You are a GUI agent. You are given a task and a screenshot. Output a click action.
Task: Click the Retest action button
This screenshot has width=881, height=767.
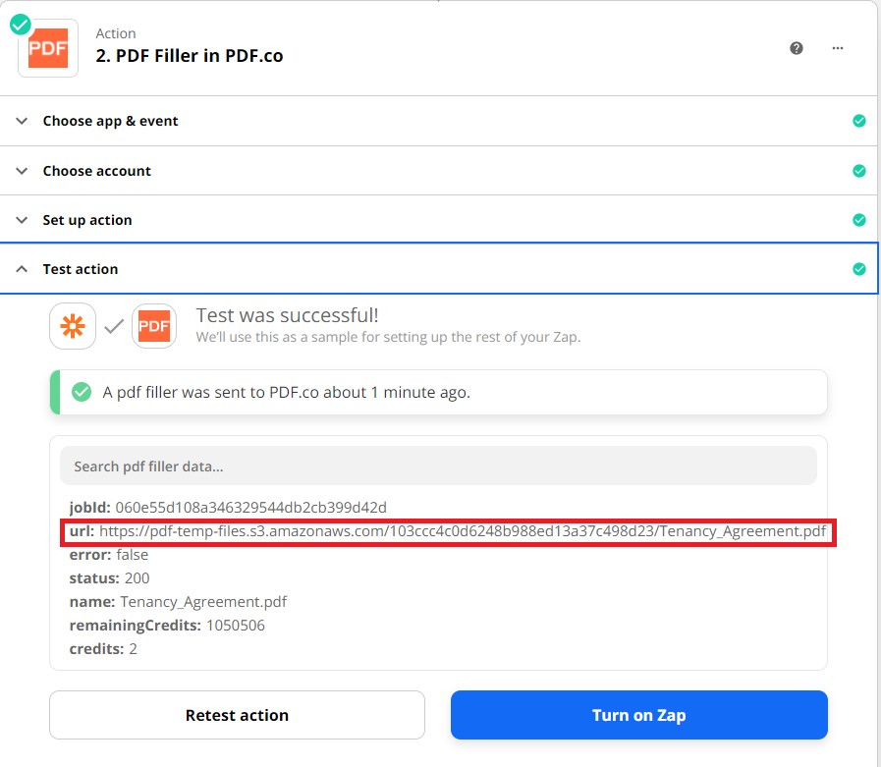[x=237, y=715]
